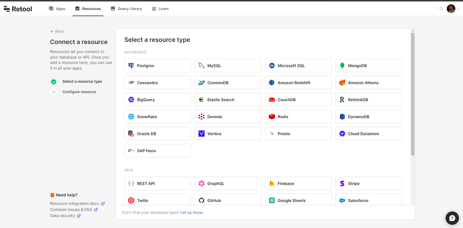The height and width of the screenshot is (228, 463).
Task: Click the CosmosDB planet icon
Action: [201, 83]
